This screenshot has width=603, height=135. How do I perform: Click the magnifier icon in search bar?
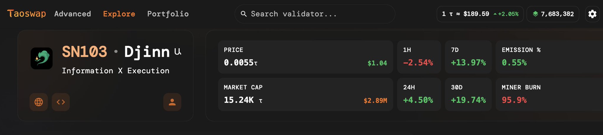[x=244, y=14]
